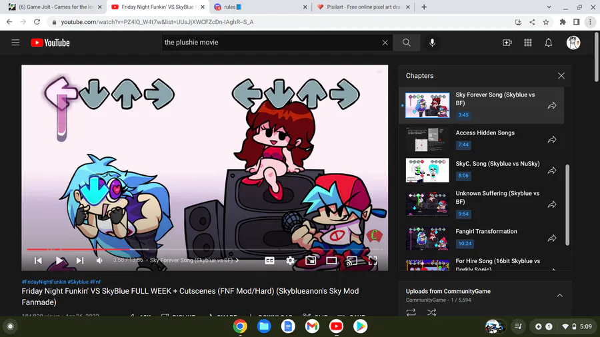Open Google Docs from the shelf
The image size is (600, 337).
click(288, 326)
